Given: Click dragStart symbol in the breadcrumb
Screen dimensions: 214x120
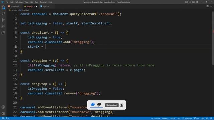Looking at the screenshot, I should click(25, 10).
